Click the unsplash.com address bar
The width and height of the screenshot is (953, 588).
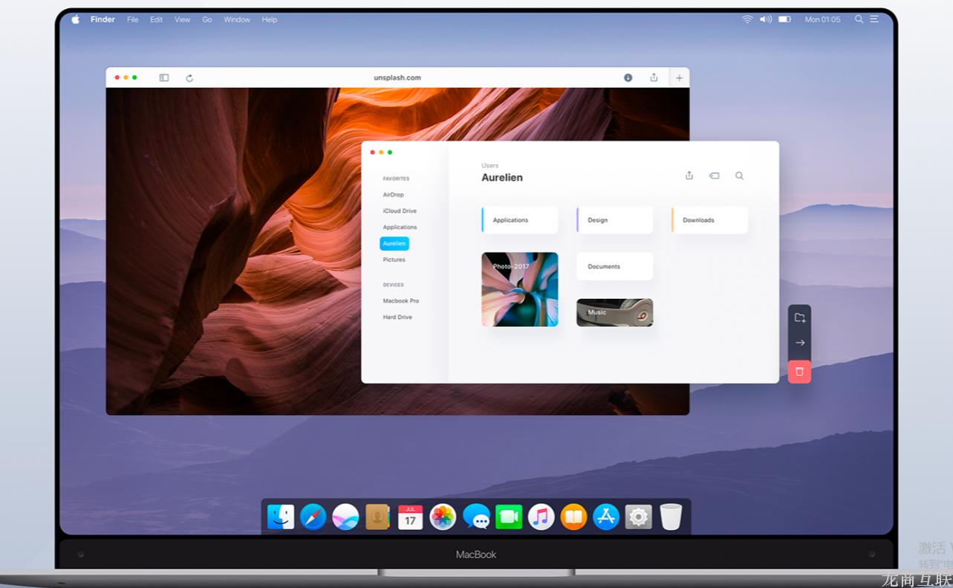click(397, 78)
